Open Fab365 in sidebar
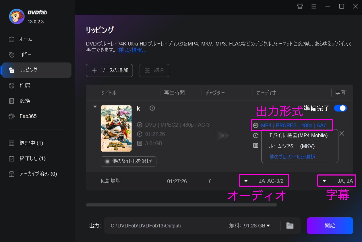362x242 pixels. (x=23, y=116)
